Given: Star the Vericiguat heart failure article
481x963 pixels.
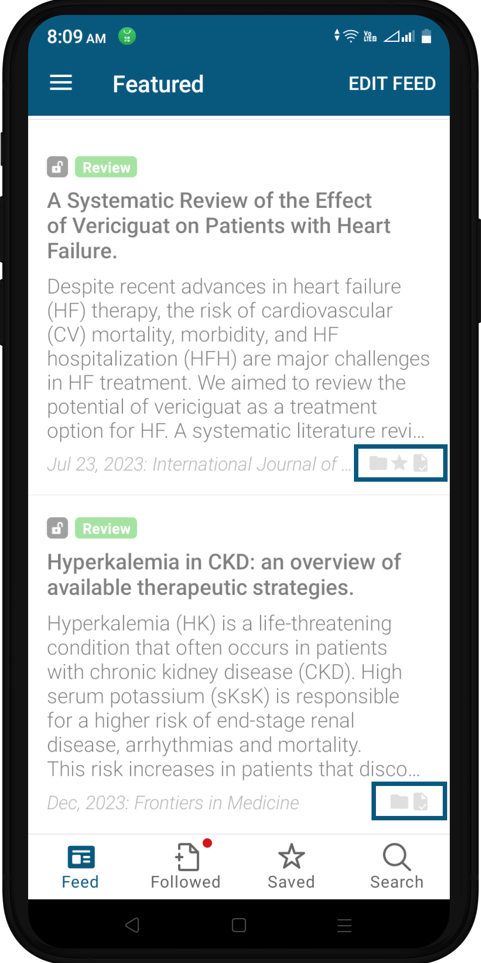Looking at the screenshot, I should click(399, 463).
